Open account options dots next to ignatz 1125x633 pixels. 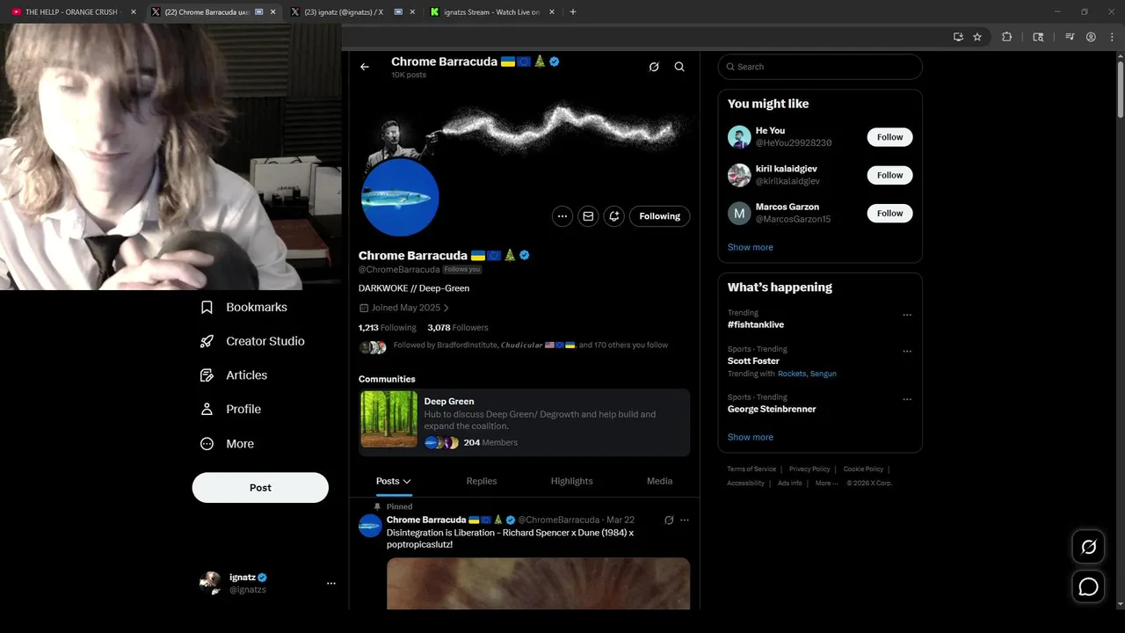click(331, 583)
